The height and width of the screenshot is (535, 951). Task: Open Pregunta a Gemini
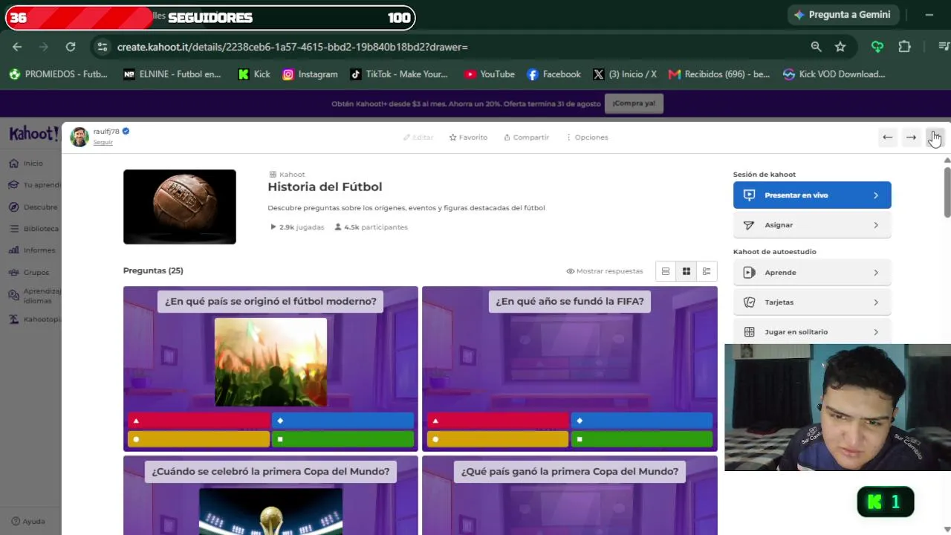click(x=842, y=15)
